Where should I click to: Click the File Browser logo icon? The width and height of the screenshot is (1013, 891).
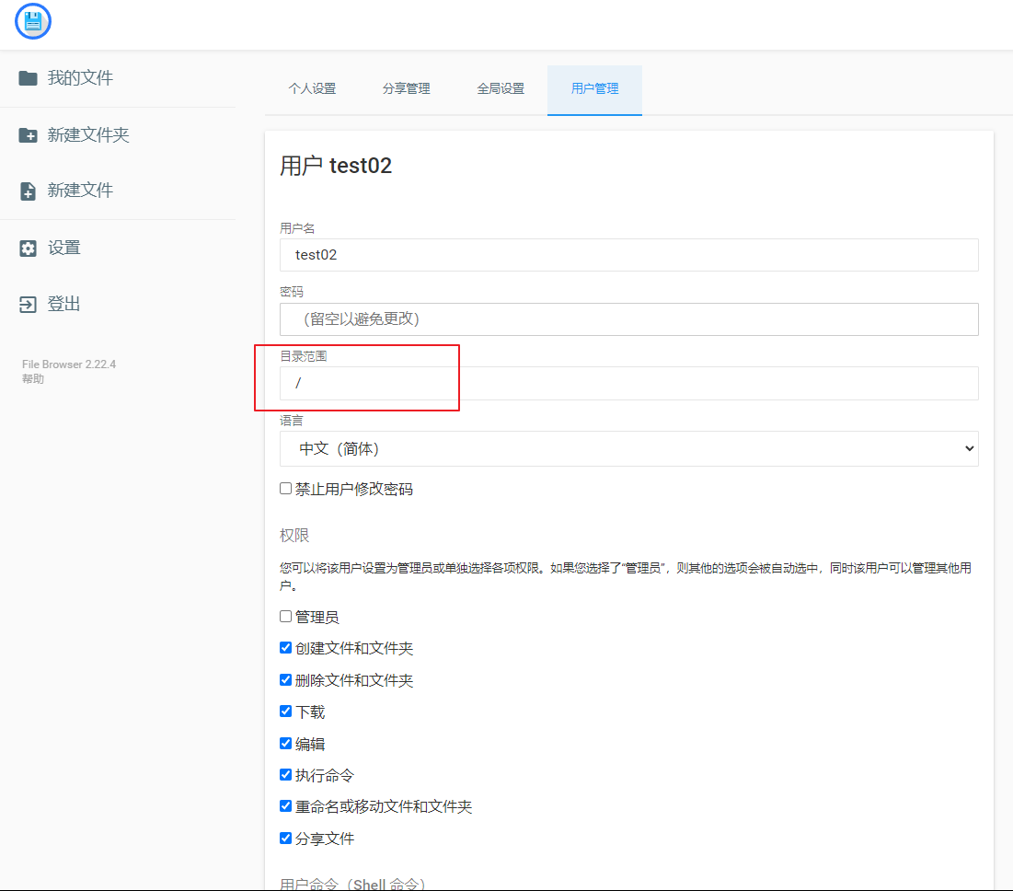(32, 21)
